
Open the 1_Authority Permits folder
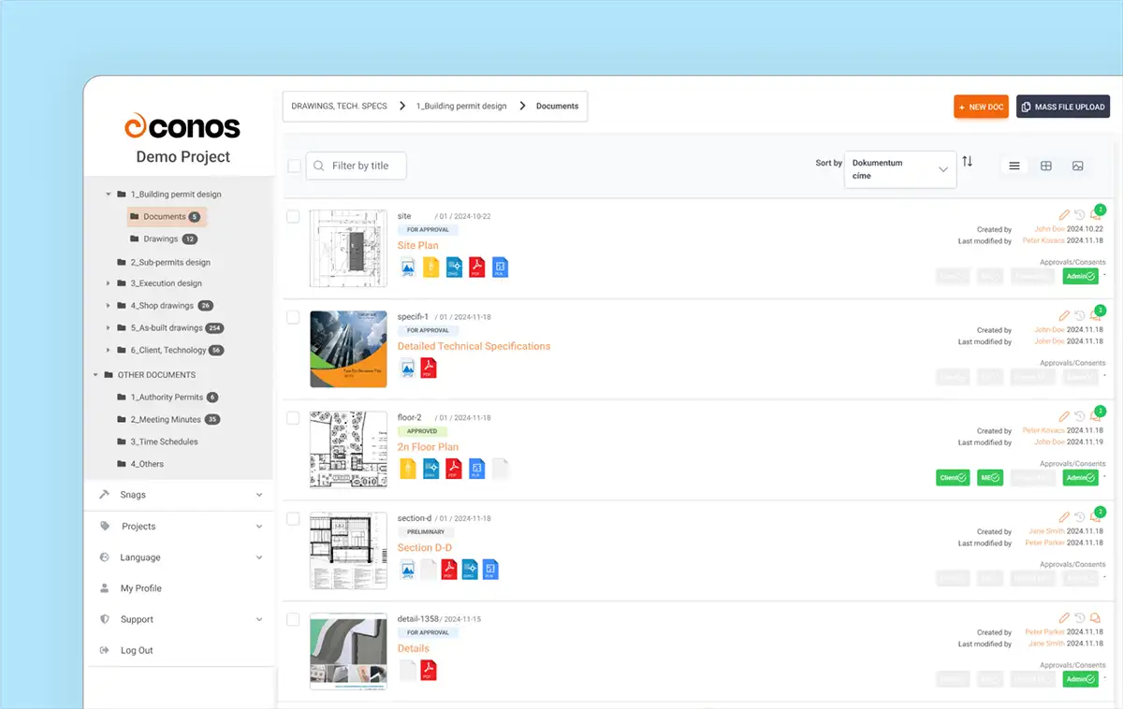tap(168, 398)
